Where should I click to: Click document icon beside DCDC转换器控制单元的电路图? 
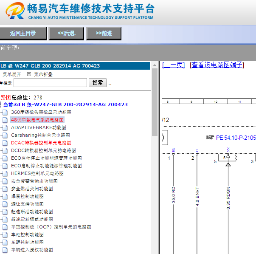point(5,151)
